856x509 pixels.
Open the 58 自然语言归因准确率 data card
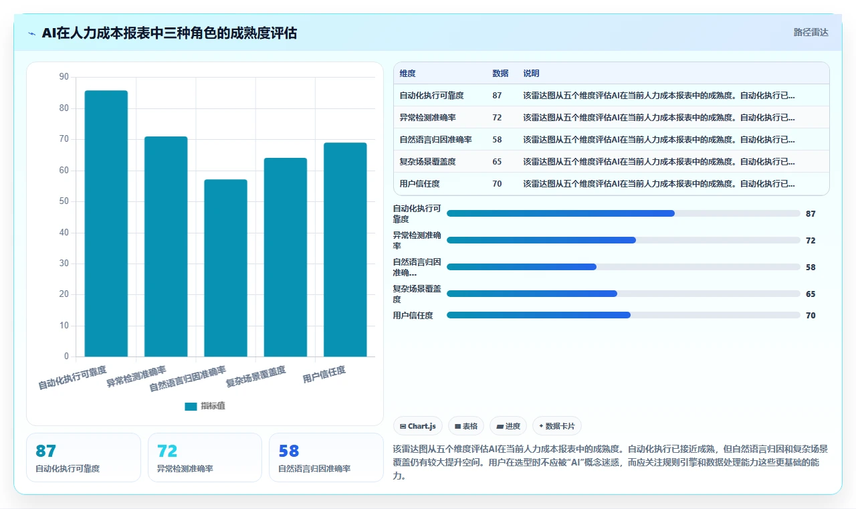pyautogui.click(x=326, y=457)
